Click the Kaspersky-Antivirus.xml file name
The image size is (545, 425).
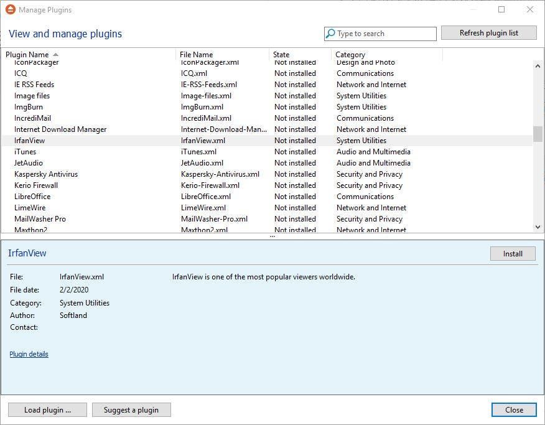click(x=220, y=174)
